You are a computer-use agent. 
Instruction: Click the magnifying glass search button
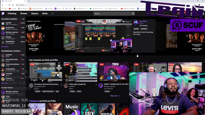click(x=133, y=13)
